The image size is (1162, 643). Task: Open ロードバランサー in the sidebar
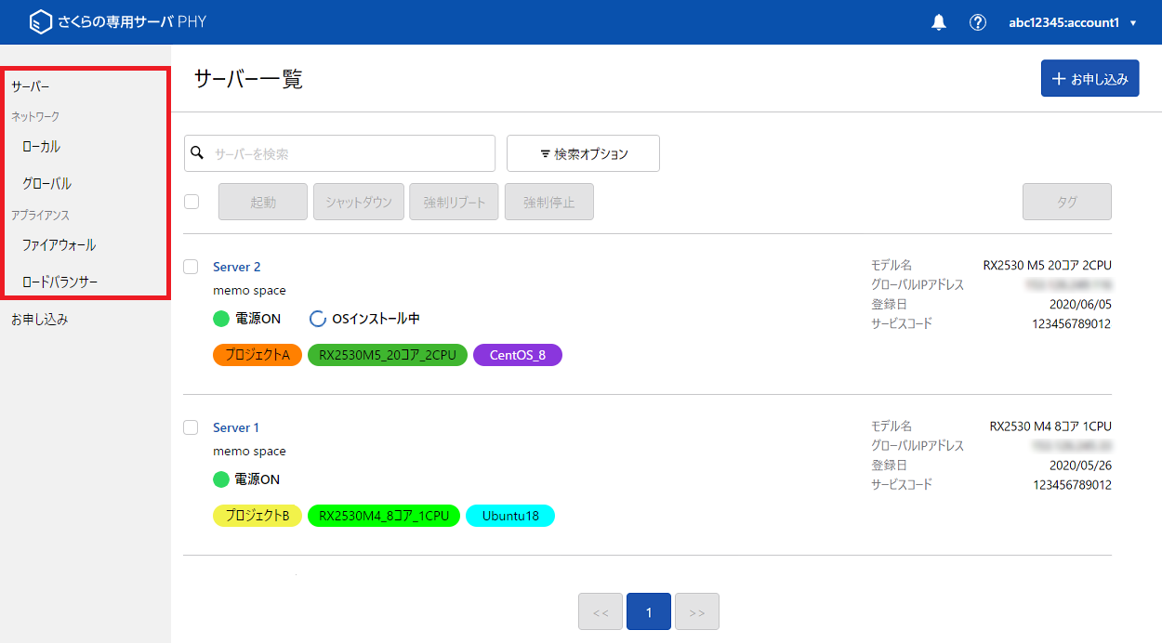pyautogui.click(x=60, y=282)
